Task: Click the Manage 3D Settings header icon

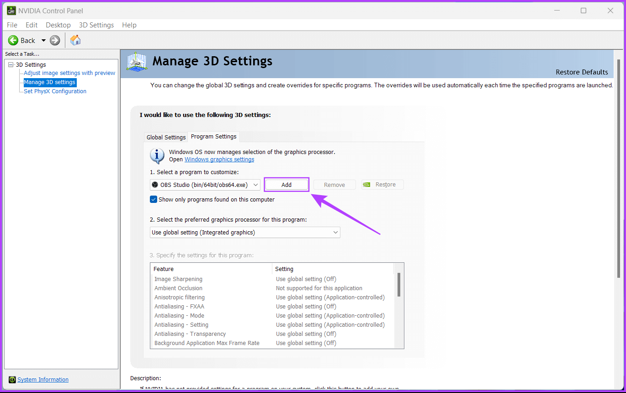Action: click(137, 61)
